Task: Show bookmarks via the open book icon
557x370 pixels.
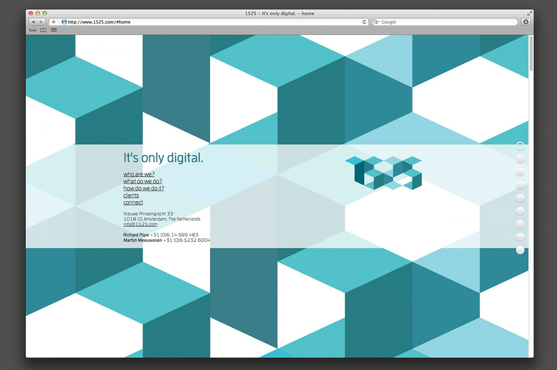Action: pos(43,30)
